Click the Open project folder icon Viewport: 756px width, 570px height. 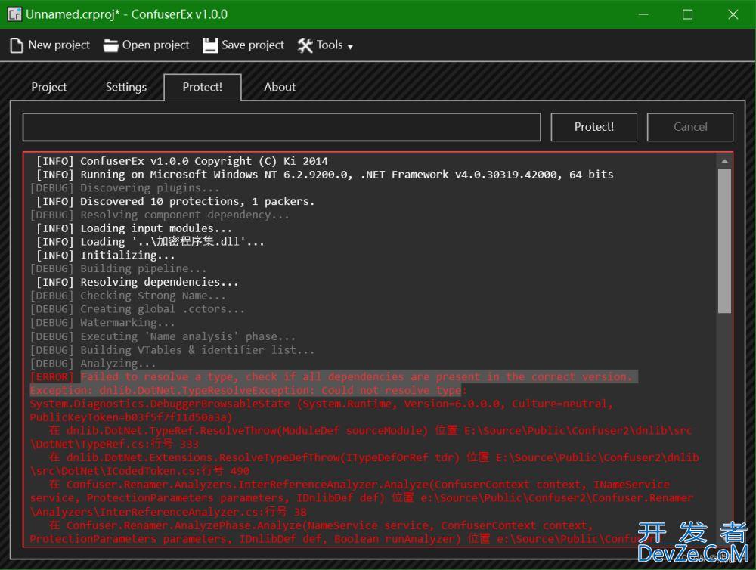111,45
